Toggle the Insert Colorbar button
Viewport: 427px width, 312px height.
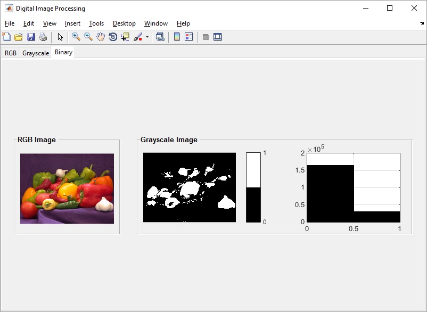coord(177,37)
